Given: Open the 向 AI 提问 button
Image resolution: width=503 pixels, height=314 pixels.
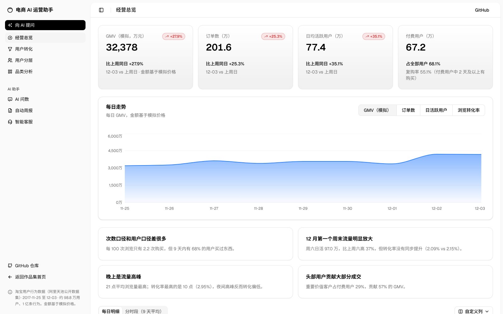Looking at the screenshot, I should pyautogui.click(x=45, y=25).
